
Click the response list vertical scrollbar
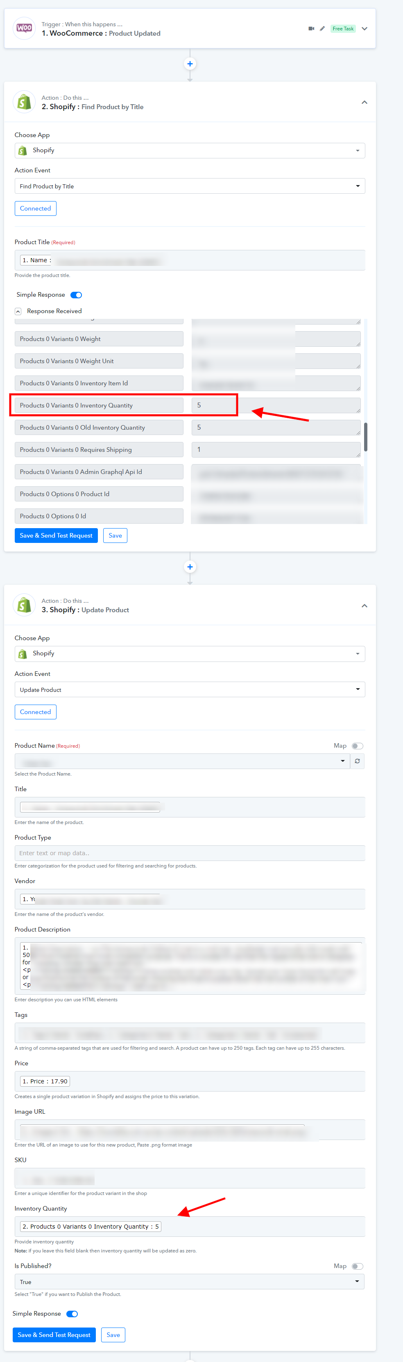click(x=366, y=437)
